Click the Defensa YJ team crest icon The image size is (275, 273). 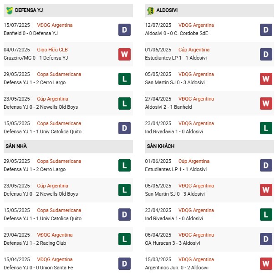pyautogui.click(x=9, y=10)
